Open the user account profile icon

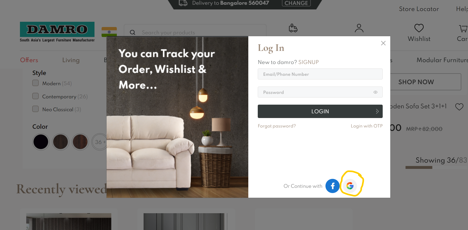tap(359, 28)
